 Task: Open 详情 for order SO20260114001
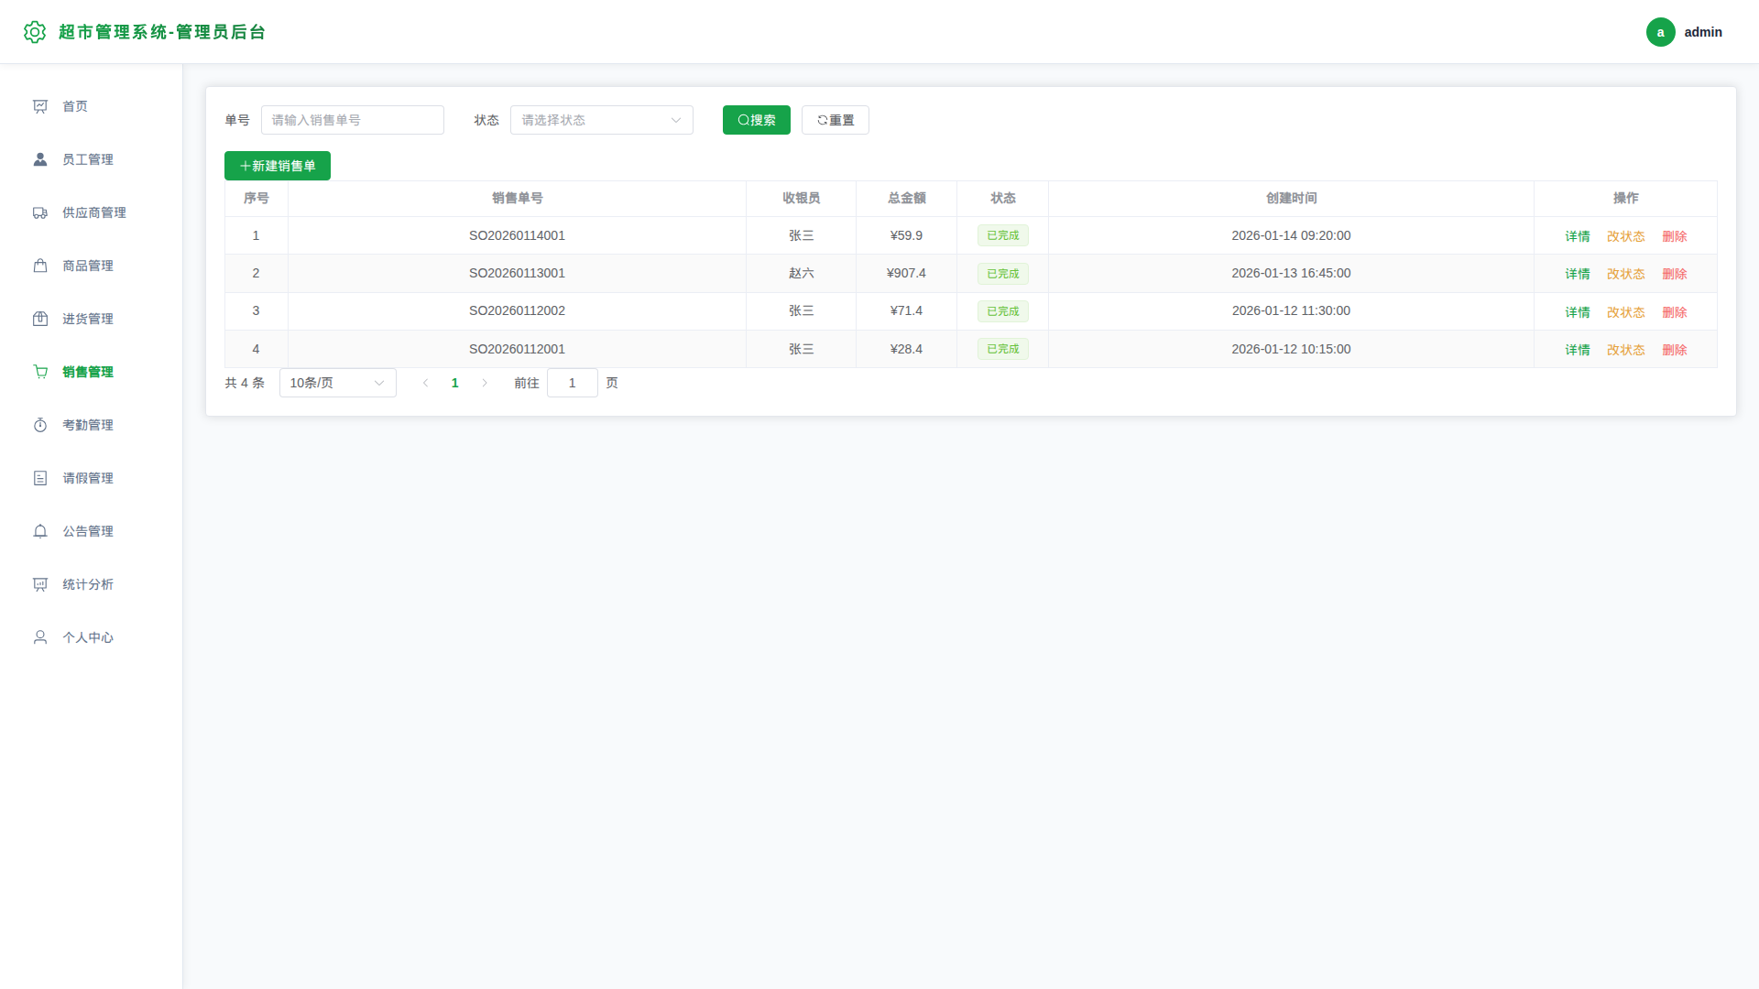point(1578,236)
